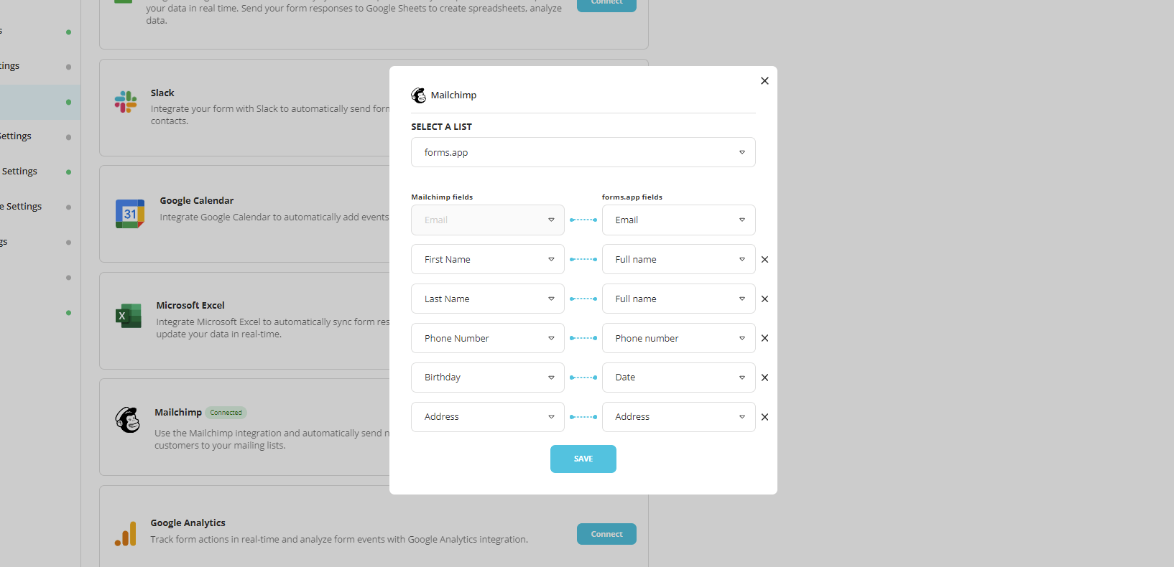Expand the Birthday Mailchimp field dropdown
This screenshot has height=567, width=1174.
click(x=487, y=378)
